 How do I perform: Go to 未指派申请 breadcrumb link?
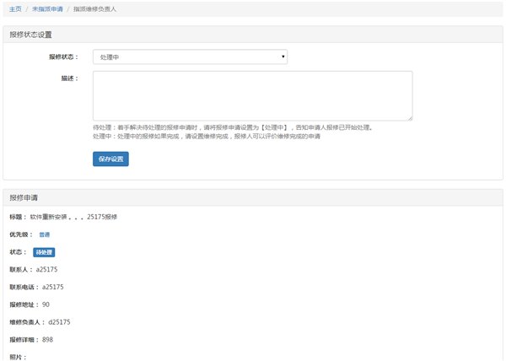[47, 9]
